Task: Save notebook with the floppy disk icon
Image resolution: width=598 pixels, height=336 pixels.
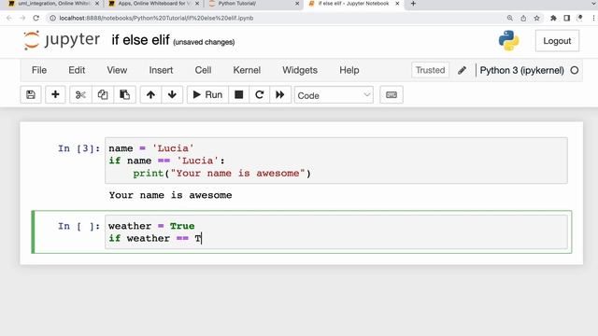Action: 31,94
